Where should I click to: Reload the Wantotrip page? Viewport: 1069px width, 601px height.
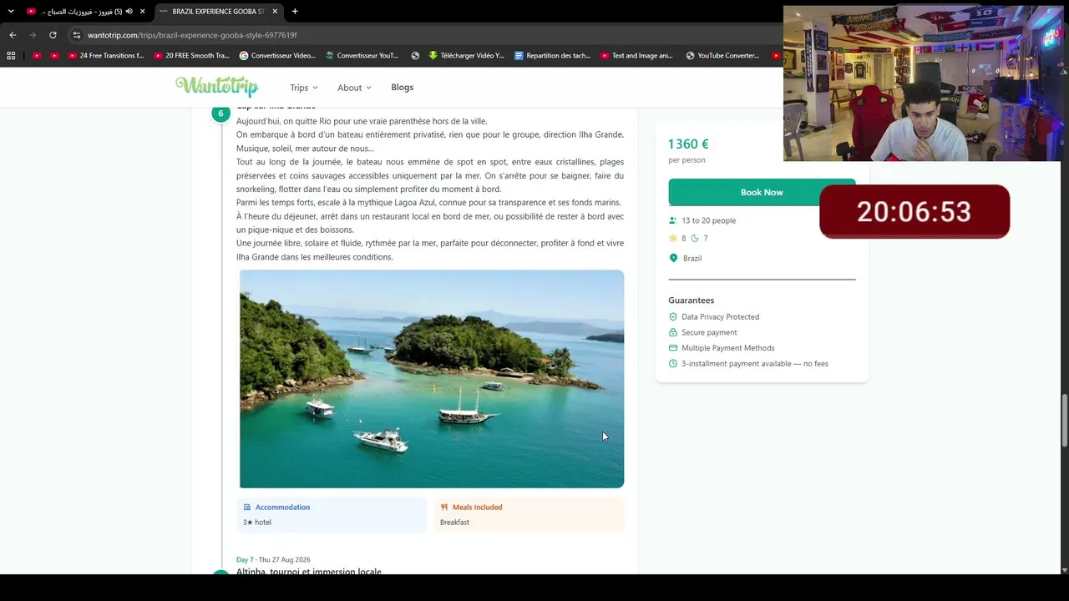tap(53, 35)
